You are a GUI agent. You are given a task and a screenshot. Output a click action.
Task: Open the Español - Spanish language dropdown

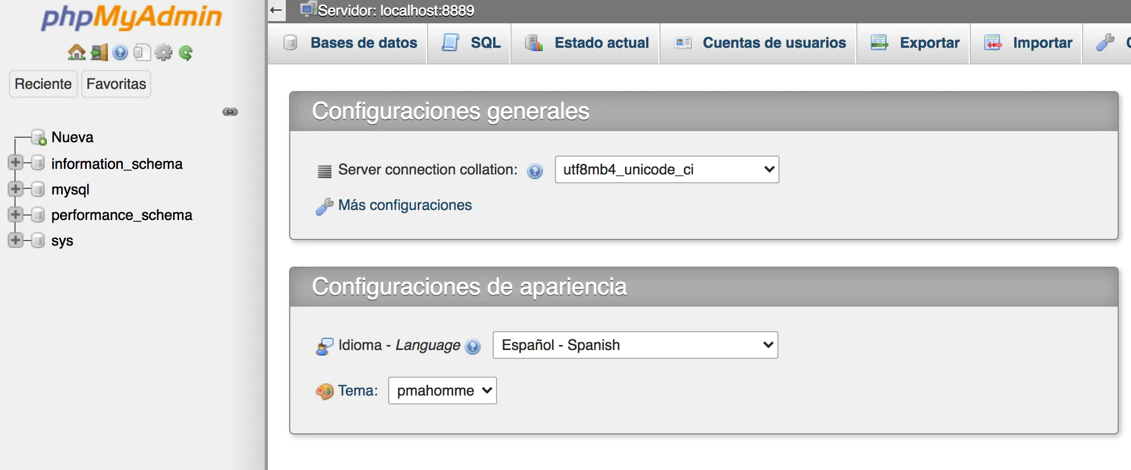[x=635, y=345]
